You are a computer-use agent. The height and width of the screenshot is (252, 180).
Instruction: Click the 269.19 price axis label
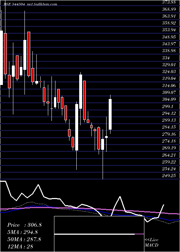[x=169, y=148]
